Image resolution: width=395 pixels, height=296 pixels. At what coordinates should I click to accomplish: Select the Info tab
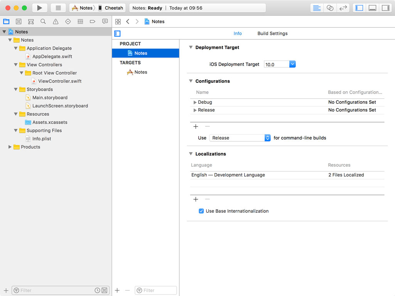click(238, 33)
